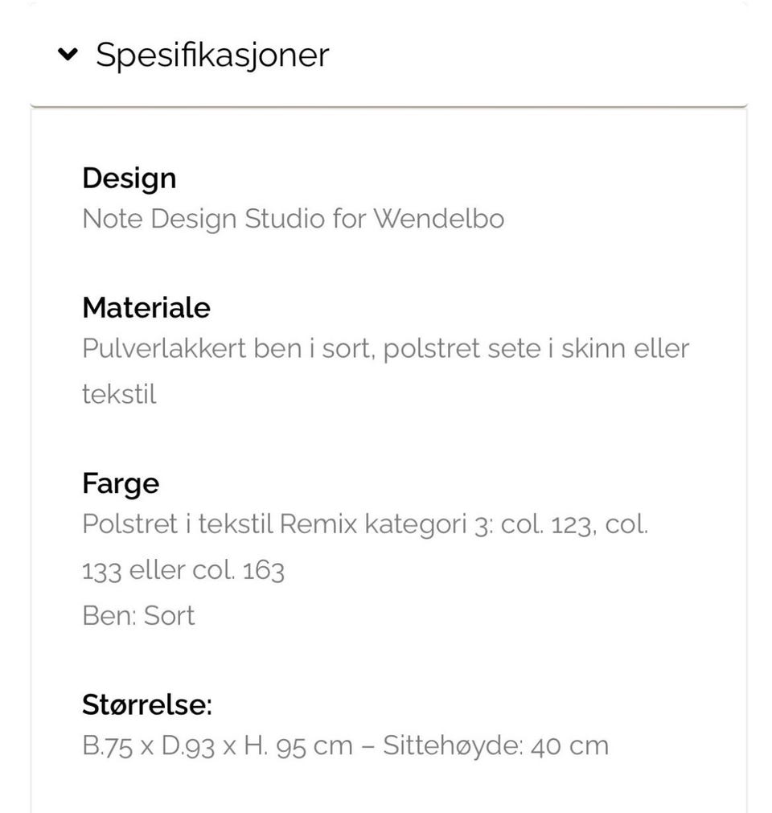Click the downward arrow beside Spesifikasjoner

[x=67, y=55]
